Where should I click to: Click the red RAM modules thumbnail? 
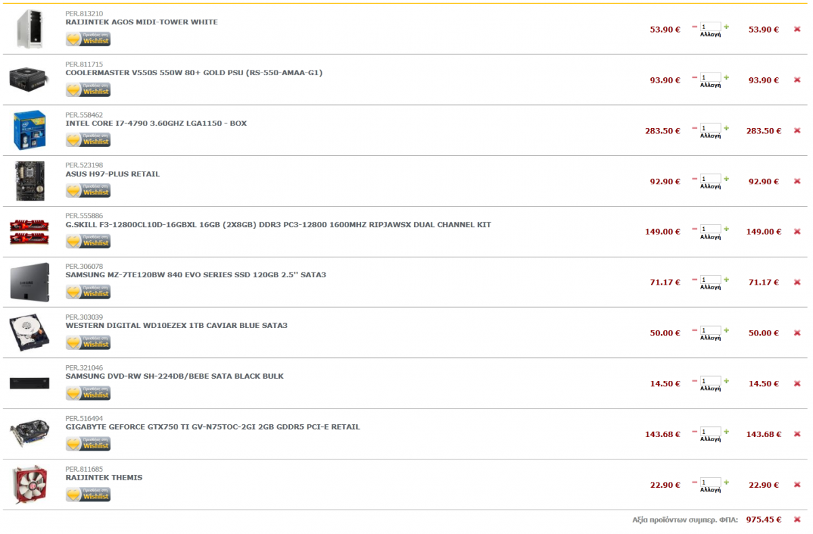[x=30, y=232]
